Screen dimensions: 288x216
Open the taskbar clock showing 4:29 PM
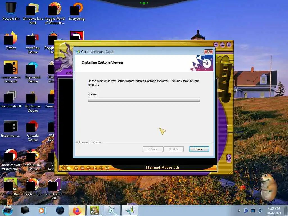[274, 211]
